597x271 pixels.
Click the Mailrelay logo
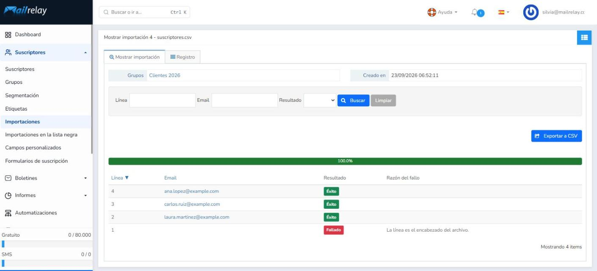tap(25, 12)
